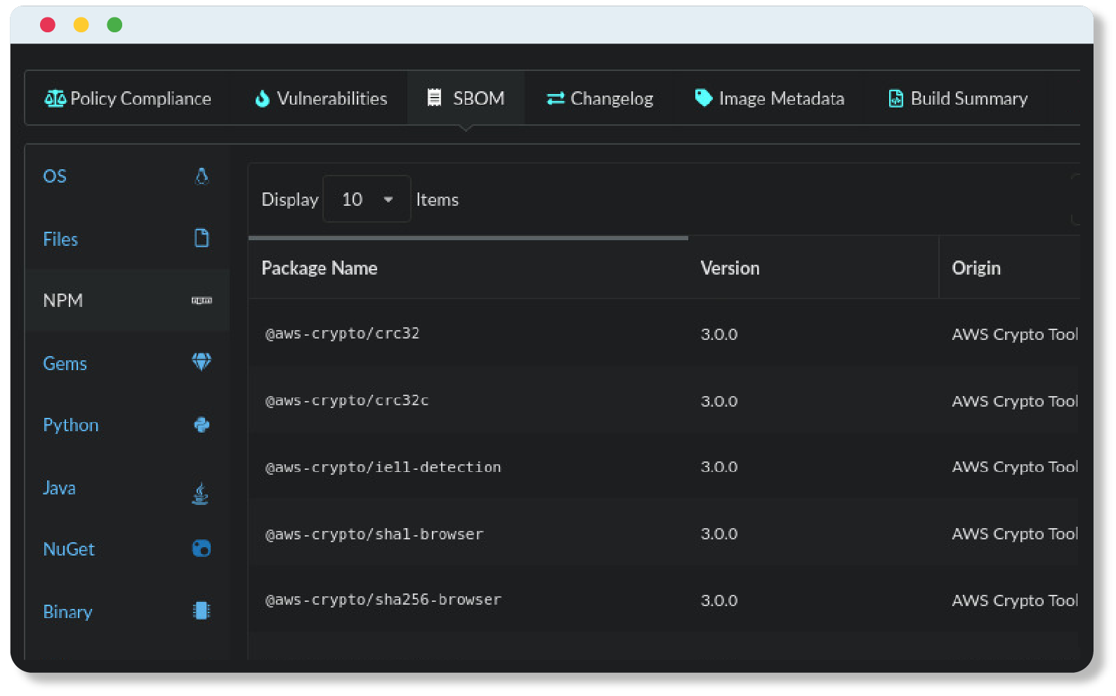The width and height of the screenshot is (1116, 696).
Task: Select the @aws-crypto/crc32c package row
Action: pyautogui.click(x=664, y=400)
